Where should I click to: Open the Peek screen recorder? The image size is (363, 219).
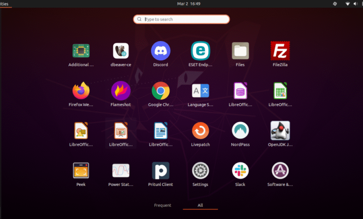coord(81,171)
